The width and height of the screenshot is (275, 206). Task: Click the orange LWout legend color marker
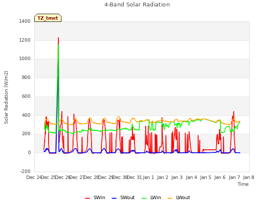pyautogui.click(x=170, y=198)
